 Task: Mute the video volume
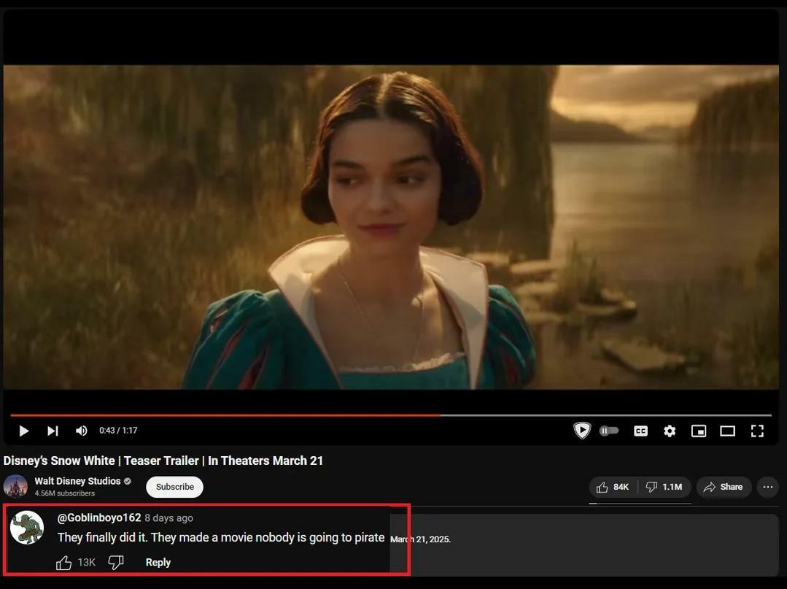[x=81, y=431]
